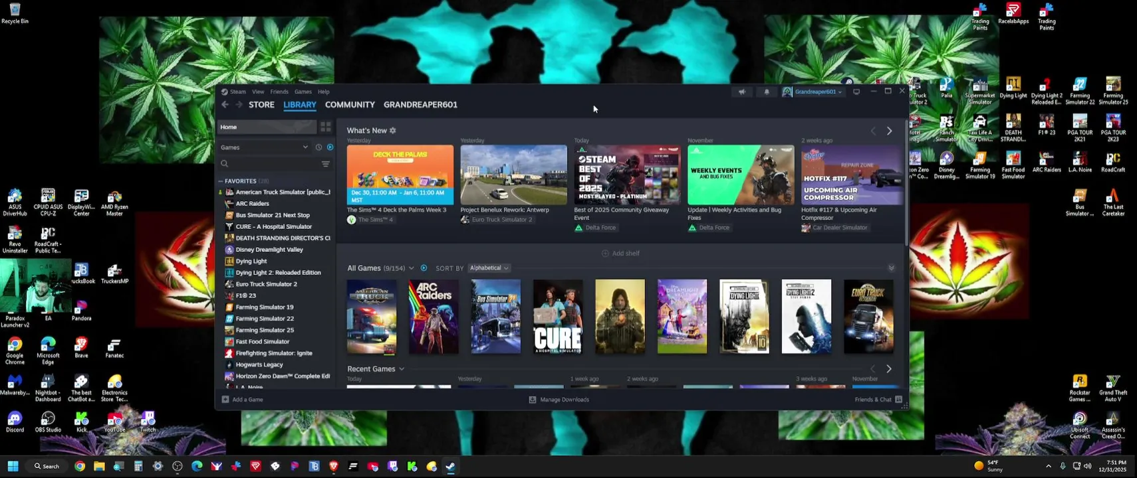Open CURE Hospital Simulator cover art
Viewport: 1137px width, 478px height.
(x=558, y=317)
